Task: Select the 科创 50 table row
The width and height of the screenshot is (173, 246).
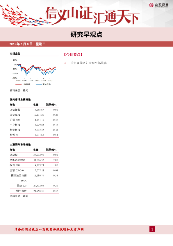Action: tap(34, 135)
